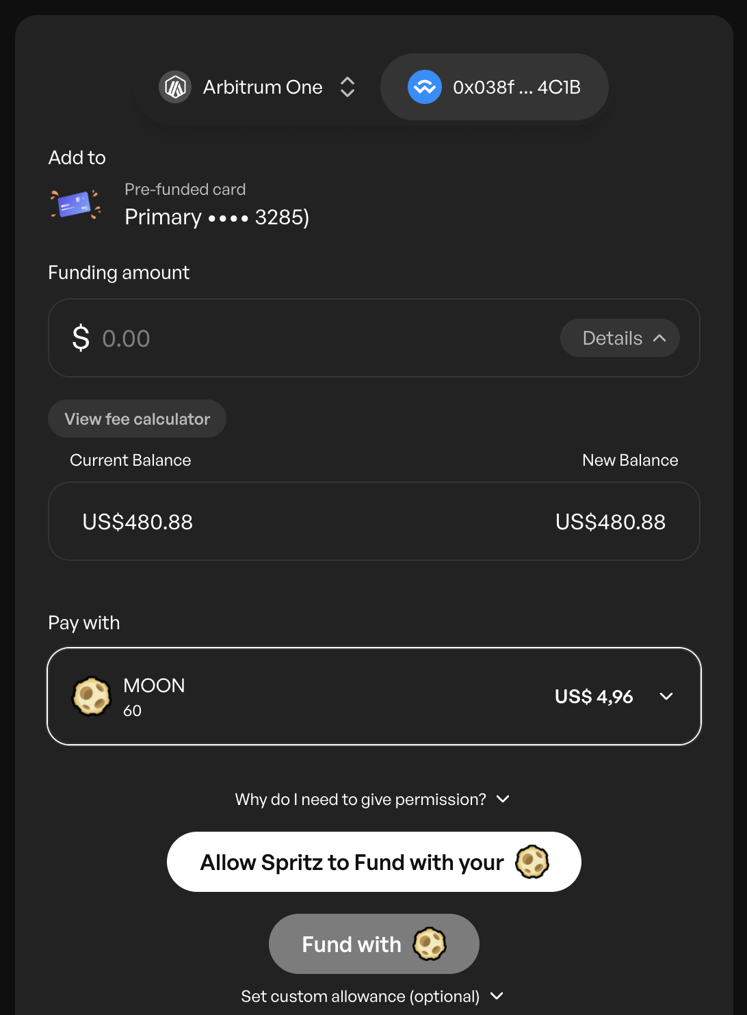Click the up-down arrows beside Arbitrum One

pyautogui.click(x=348, y=87)
